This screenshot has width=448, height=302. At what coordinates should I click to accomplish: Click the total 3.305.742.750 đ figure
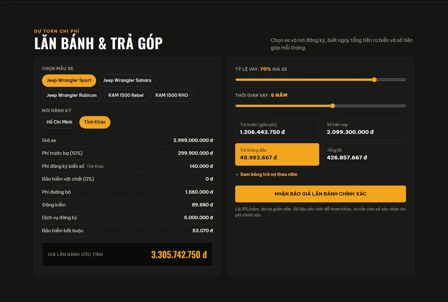179,255
